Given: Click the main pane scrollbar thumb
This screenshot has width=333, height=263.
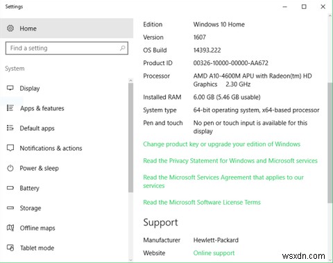Looking at the screenshot, I should coord(330,143).
